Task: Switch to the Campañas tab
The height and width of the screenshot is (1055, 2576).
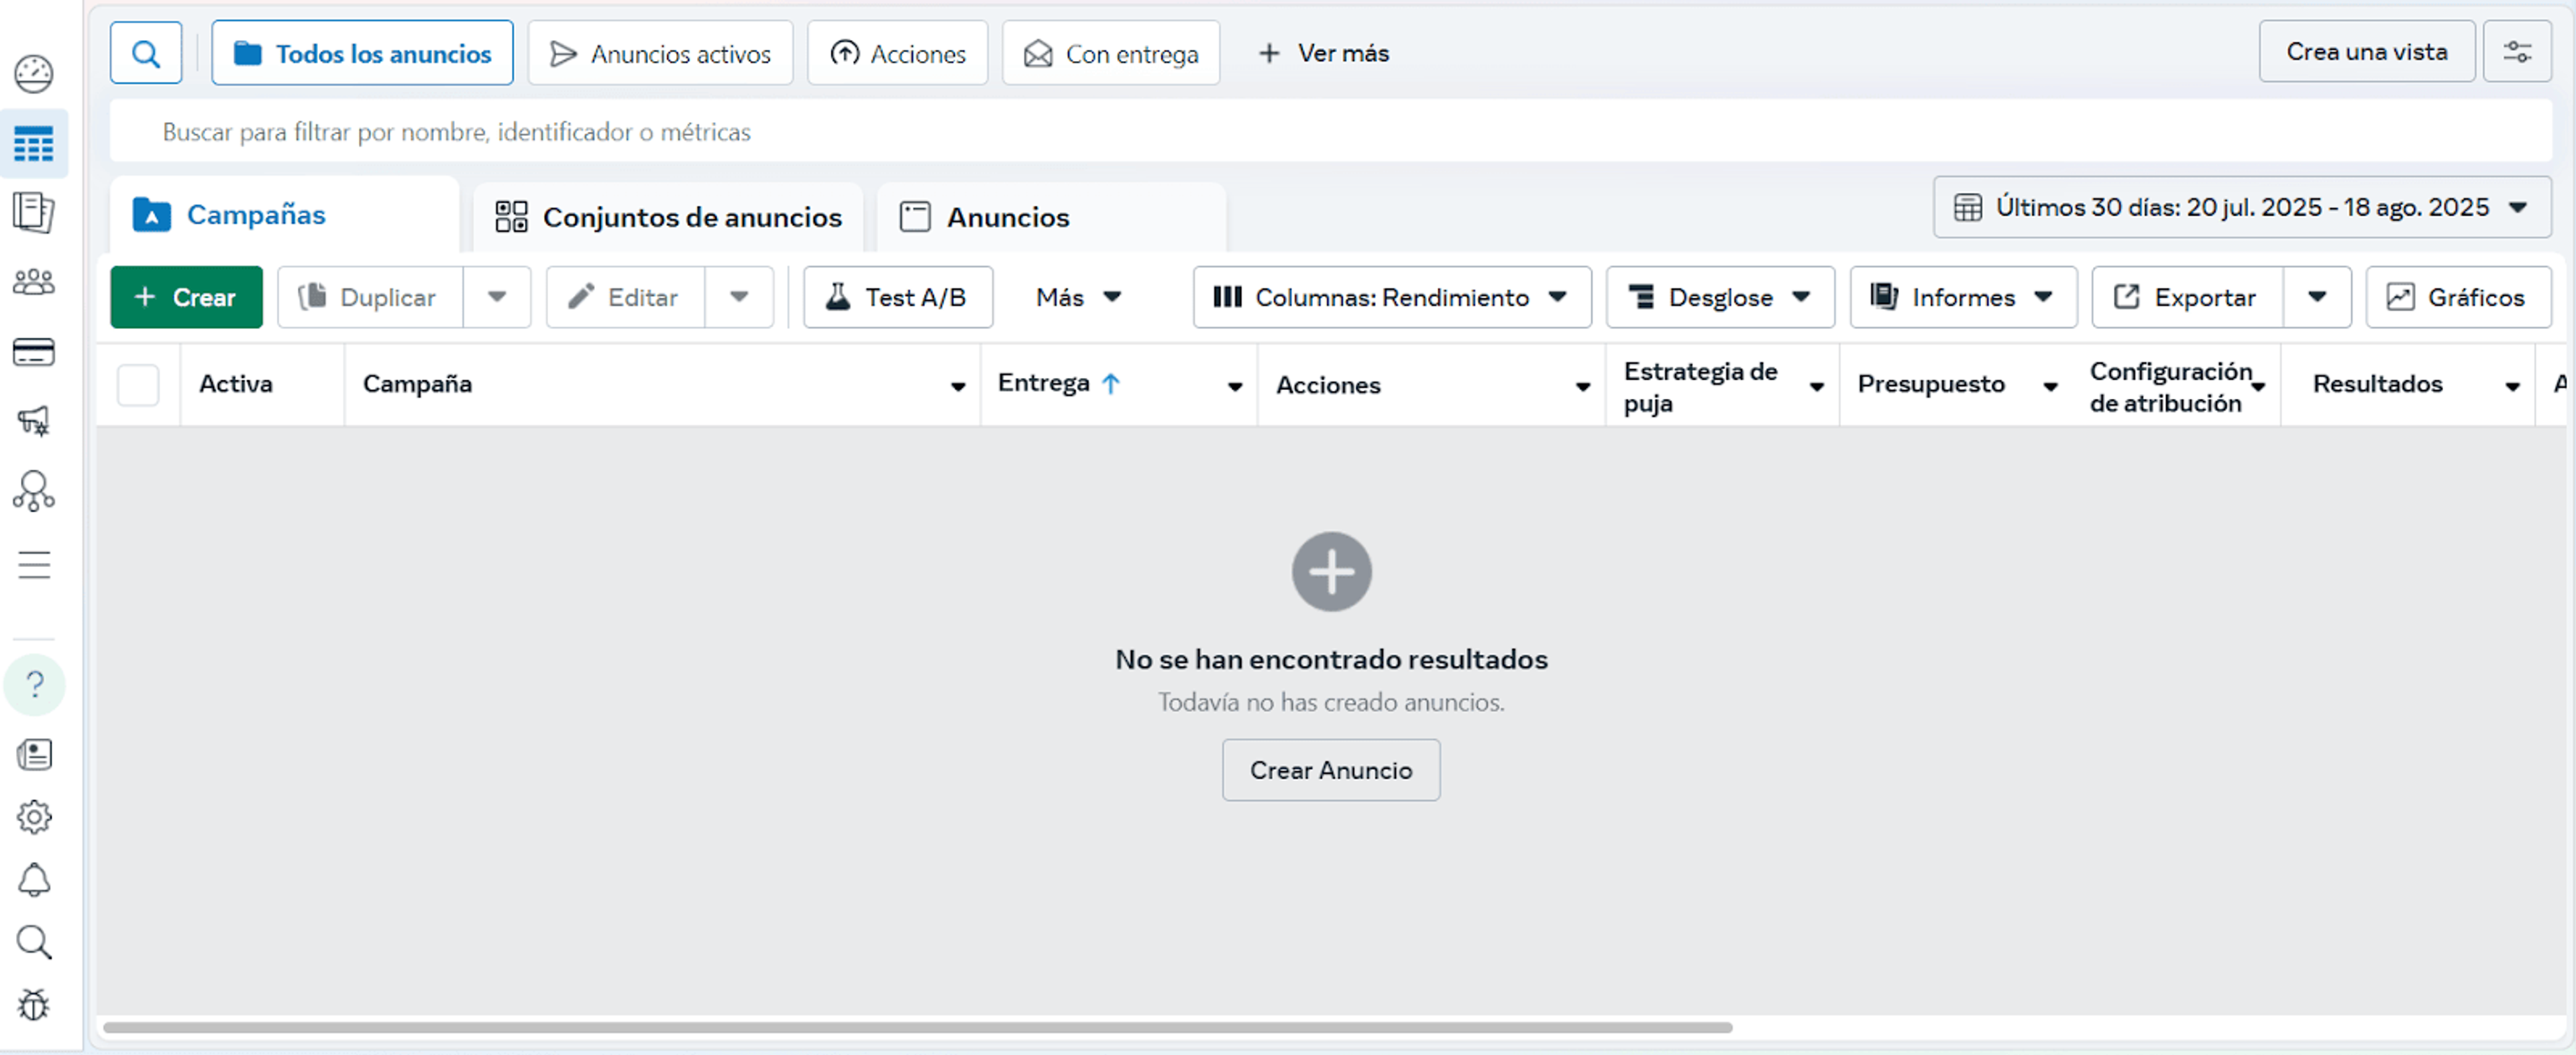Action: click(x=284, y=214)
